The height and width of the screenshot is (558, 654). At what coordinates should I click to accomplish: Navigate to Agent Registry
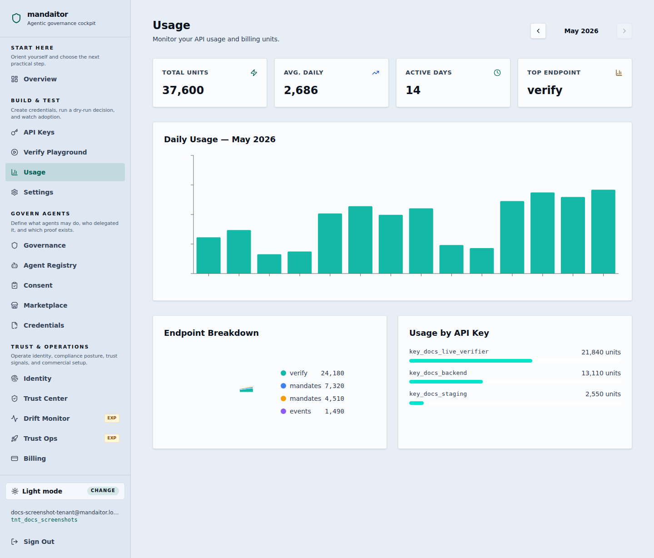point(65,265)
